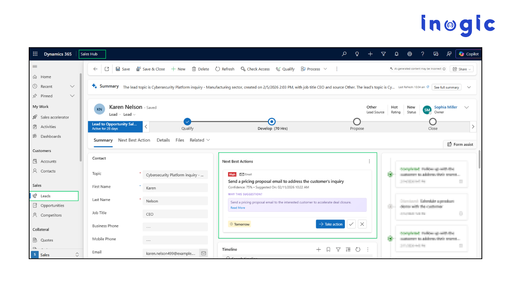Expand Recent in the sidebar
This screenshot has width=511, height=287.
tap(72, 86)
